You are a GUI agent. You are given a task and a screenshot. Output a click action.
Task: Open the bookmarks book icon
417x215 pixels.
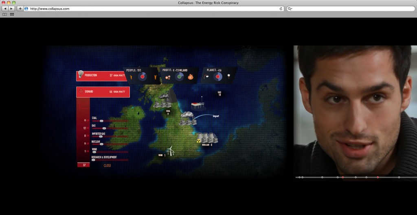(4, 14)
